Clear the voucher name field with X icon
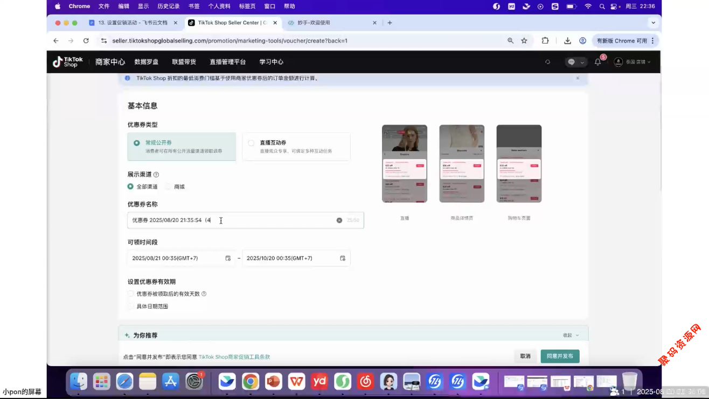The width and height of the screenshot is (709, 399). pos(339,220)
